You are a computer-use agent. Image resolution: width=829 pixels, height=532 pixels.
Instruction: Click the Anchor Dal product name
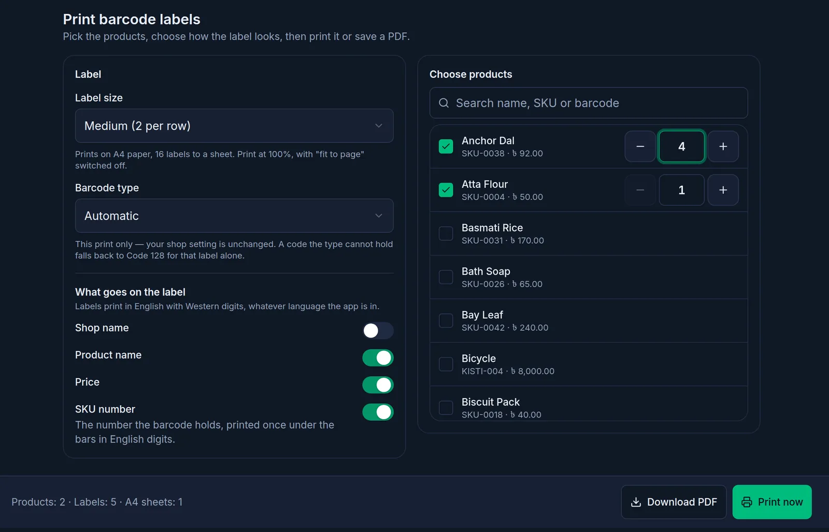click(x=488, y=141)
